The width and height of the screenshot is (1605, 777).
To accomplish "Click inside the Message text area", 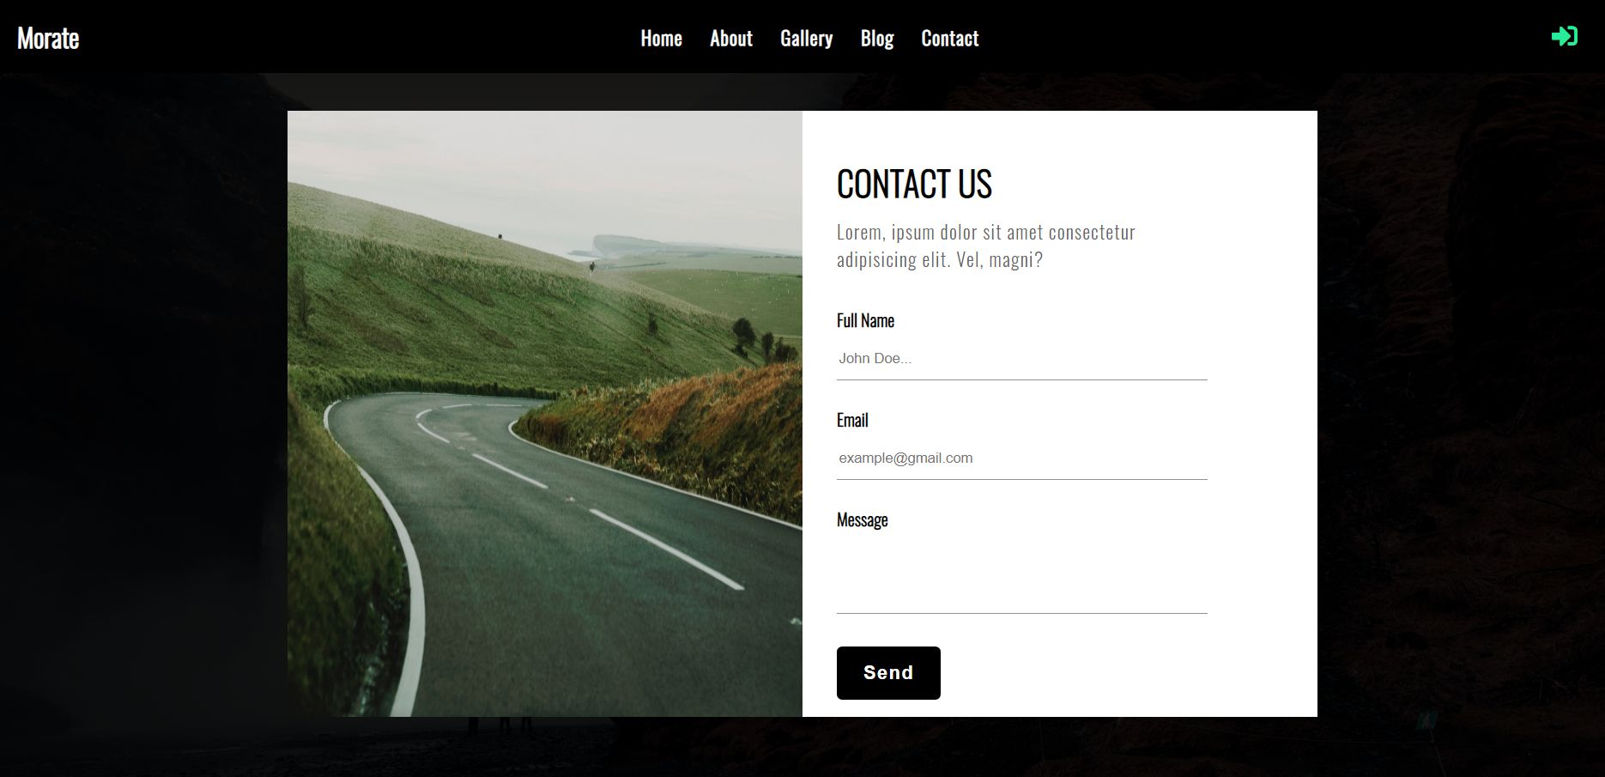I will click(1021, 575).
